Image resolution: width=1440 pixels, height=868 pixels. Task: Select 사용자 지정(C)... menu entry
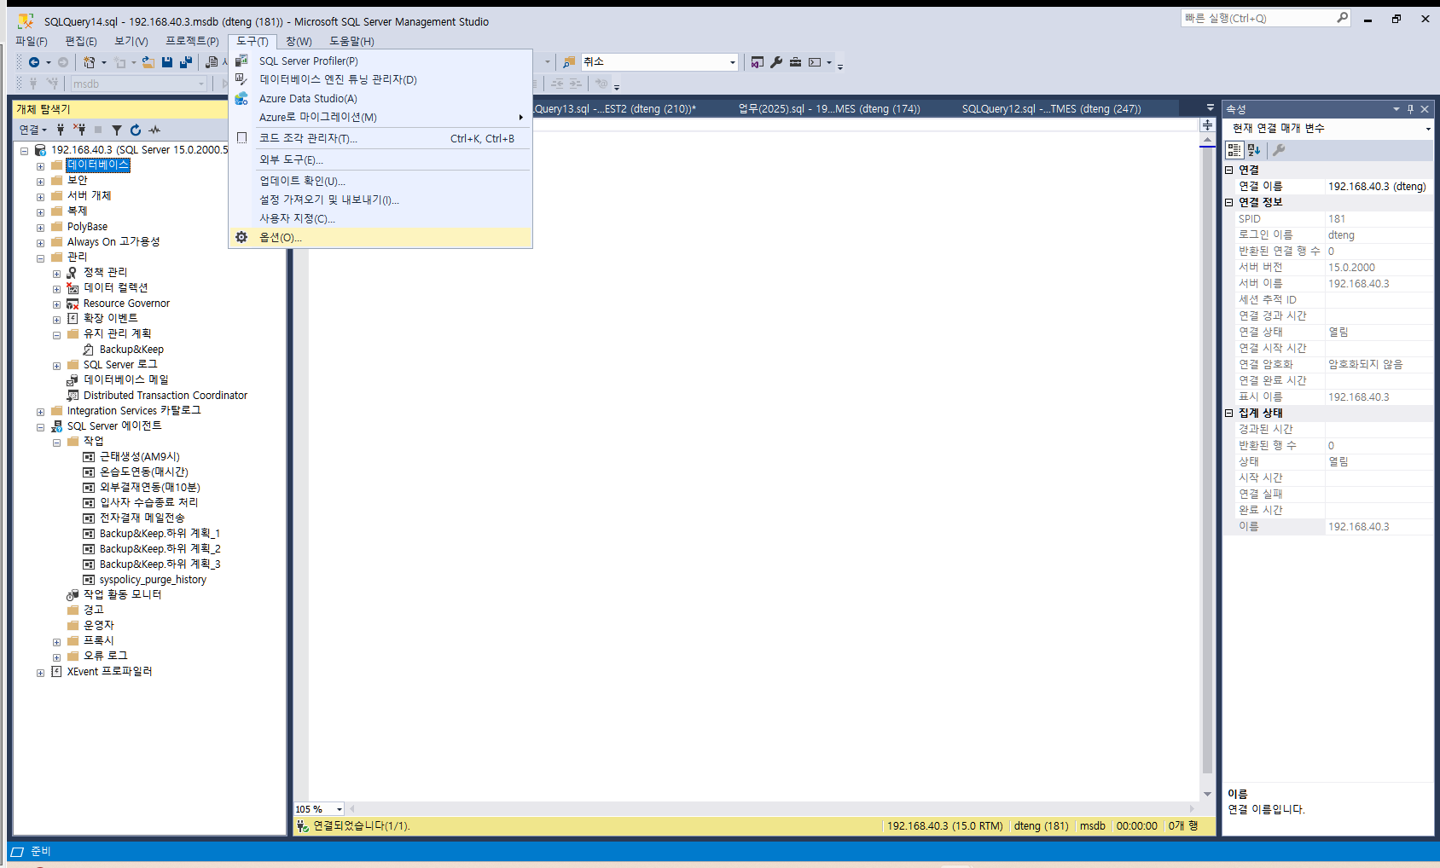tap(380, 218)
